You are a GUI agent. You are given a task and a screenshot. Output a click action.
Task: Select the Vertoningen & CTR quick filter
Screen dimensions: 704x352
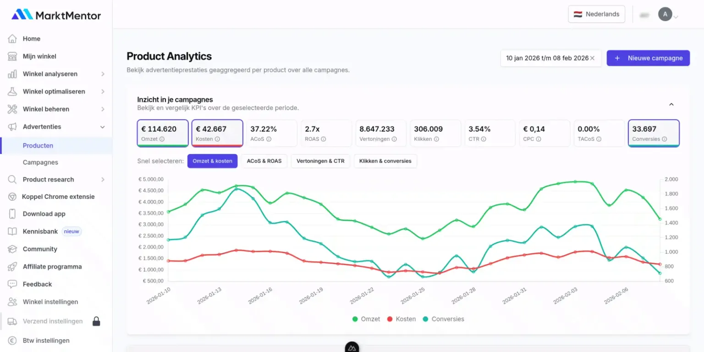(320, 161)
